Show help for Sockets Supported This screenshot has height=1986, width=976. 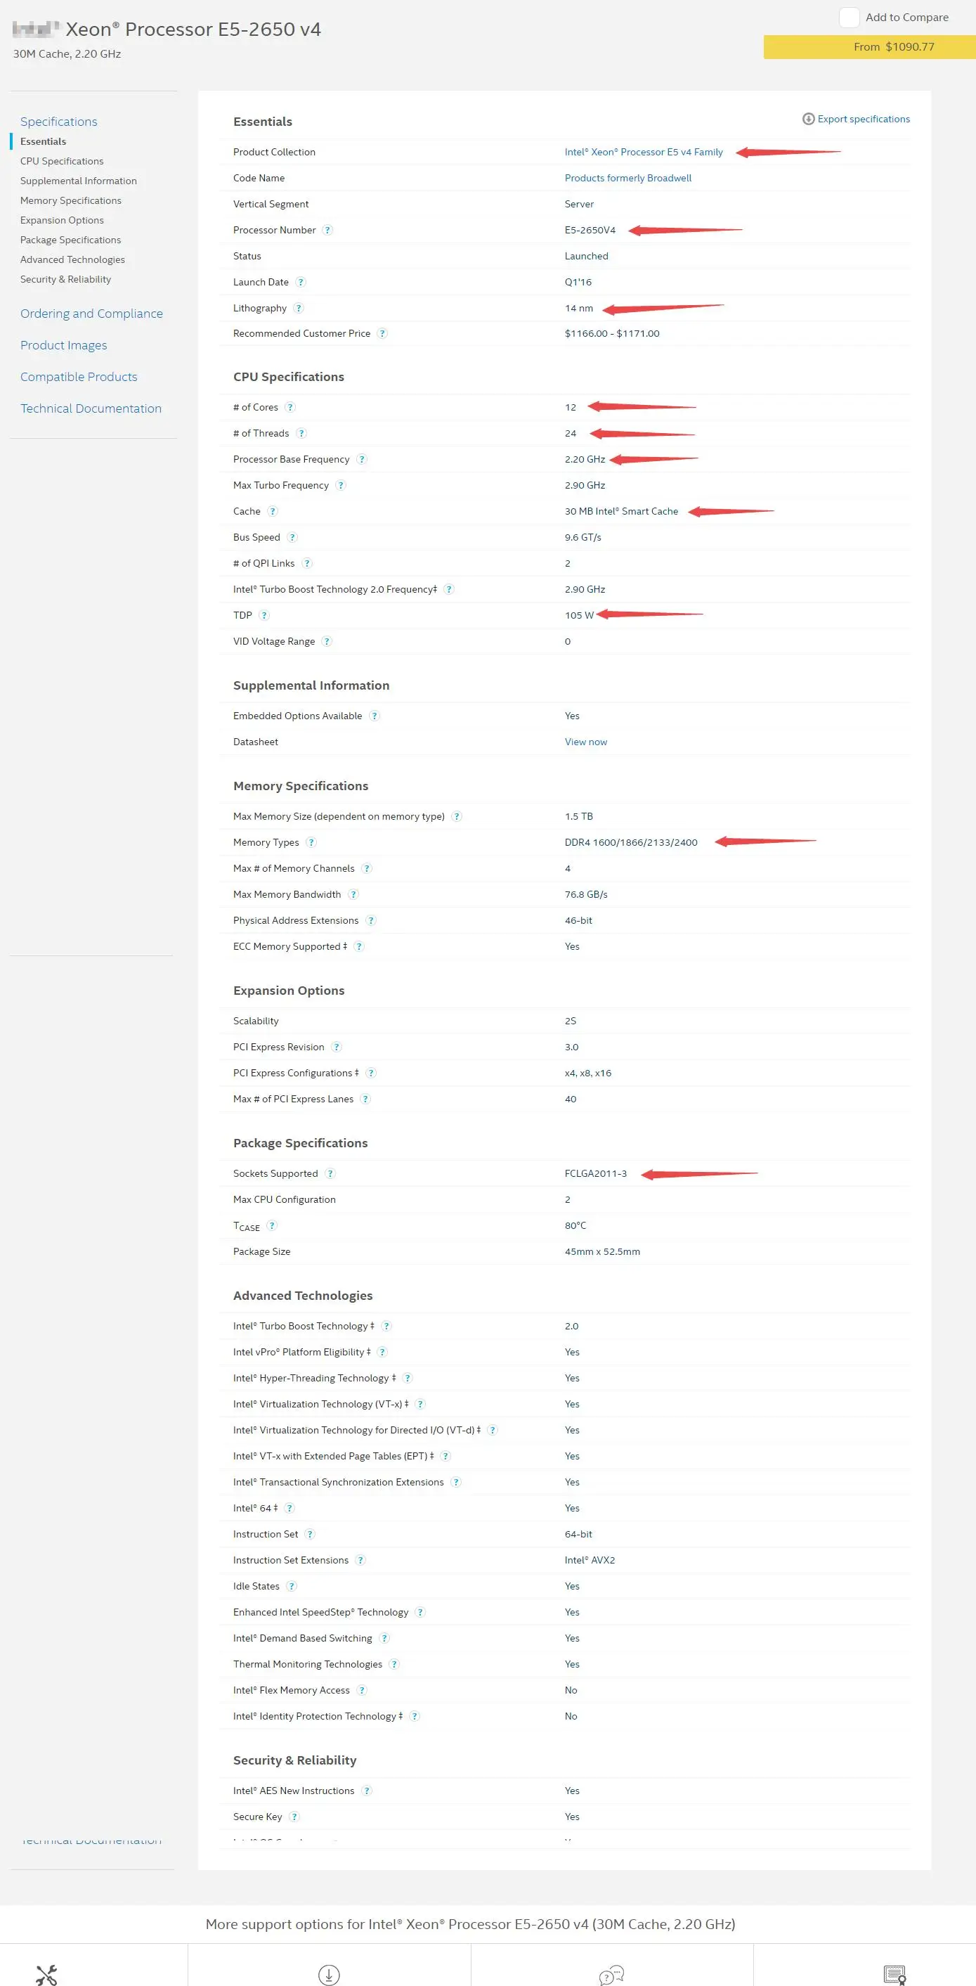pyautogui.click(x=330, y=1173)
